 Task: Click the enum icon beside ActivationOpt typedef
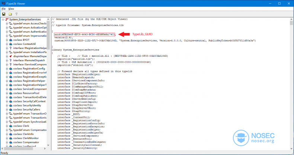point(11,28)
